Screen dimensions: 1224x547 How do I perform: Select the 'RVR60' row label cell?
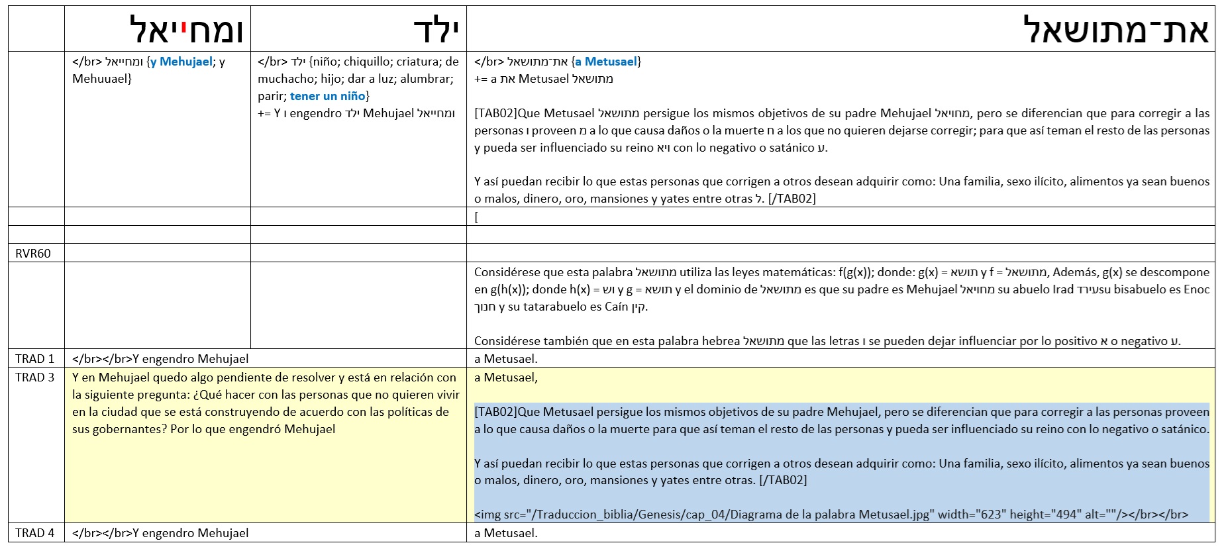pos(33,253)
